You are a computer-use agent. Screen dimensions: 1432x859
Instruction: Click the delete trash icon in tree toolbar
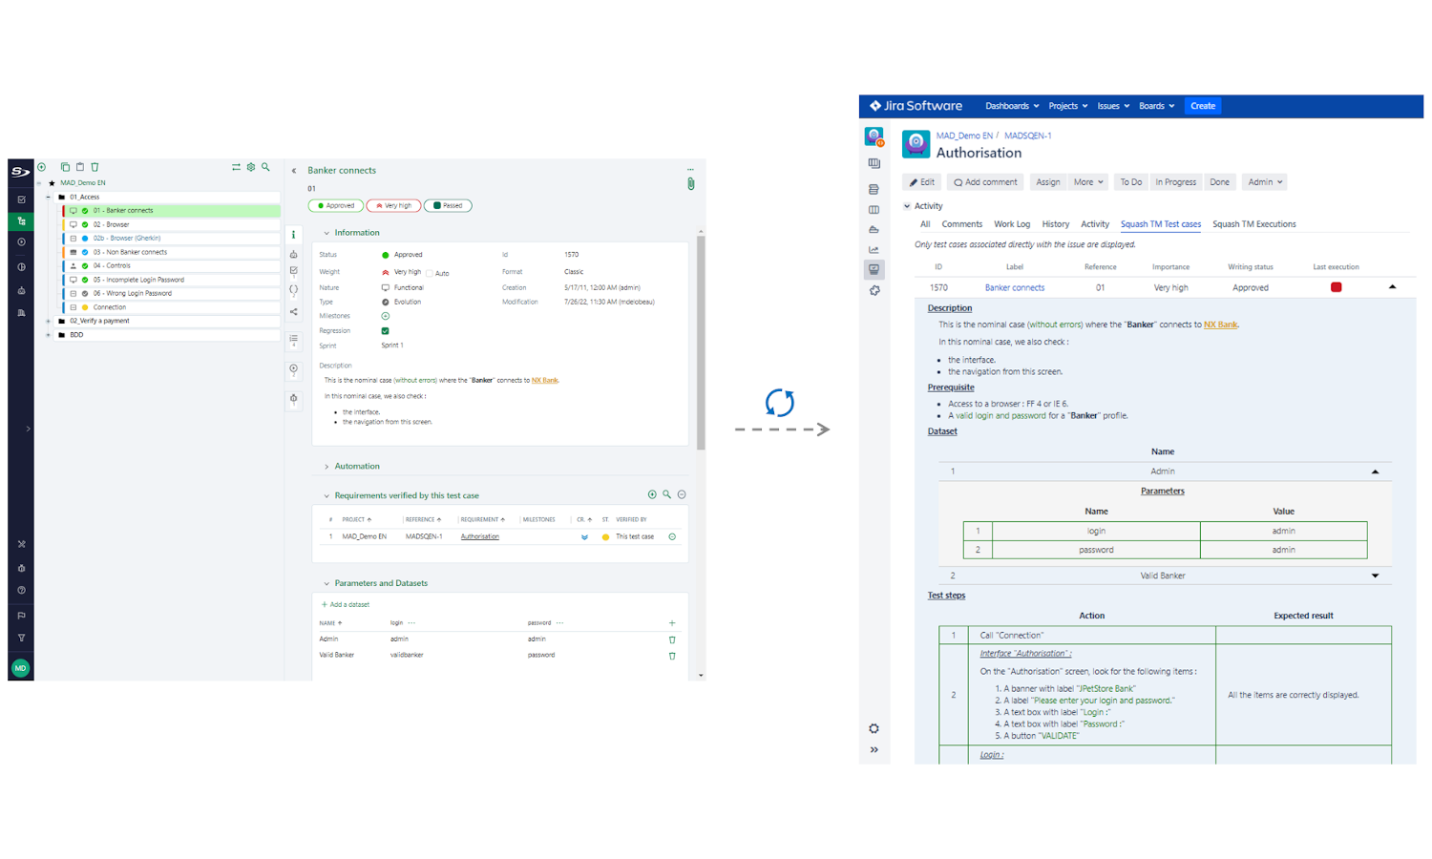[95, 167]
